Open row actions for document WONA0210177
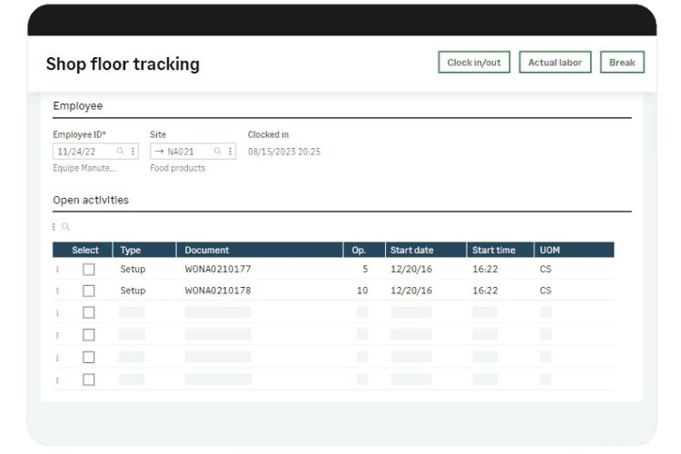681x454 pixels. click(x=57, y=270)
